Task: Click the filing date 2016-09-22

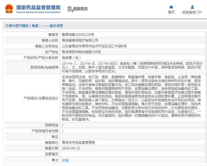Action: tap(71, 148)
